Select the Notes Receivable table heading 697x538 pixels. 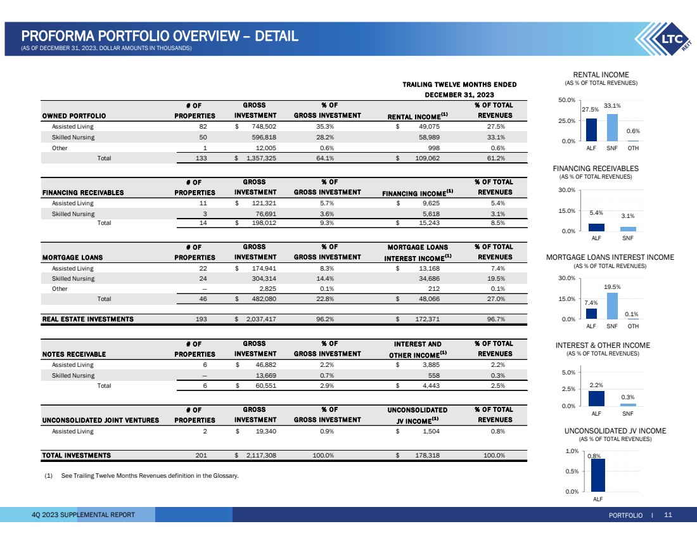74,355
